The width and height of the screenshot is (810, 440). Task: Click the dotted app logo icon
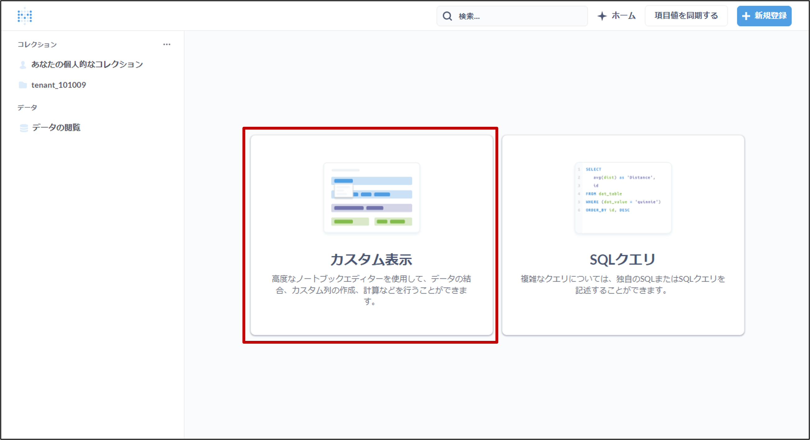[x=25, y=16]
